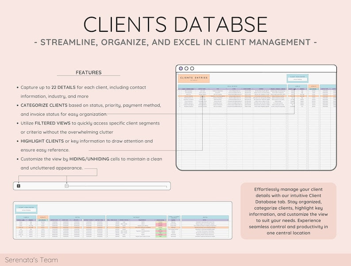Click the text 'HIGHLIGHT CLIENTS'
The height and width of the screenshot is (266, 351).
coord(42,141)
